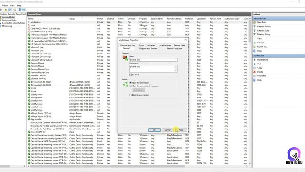305x172 pixels.
Task: Click the Cut scissors icon
Action: tap(254, 64)
